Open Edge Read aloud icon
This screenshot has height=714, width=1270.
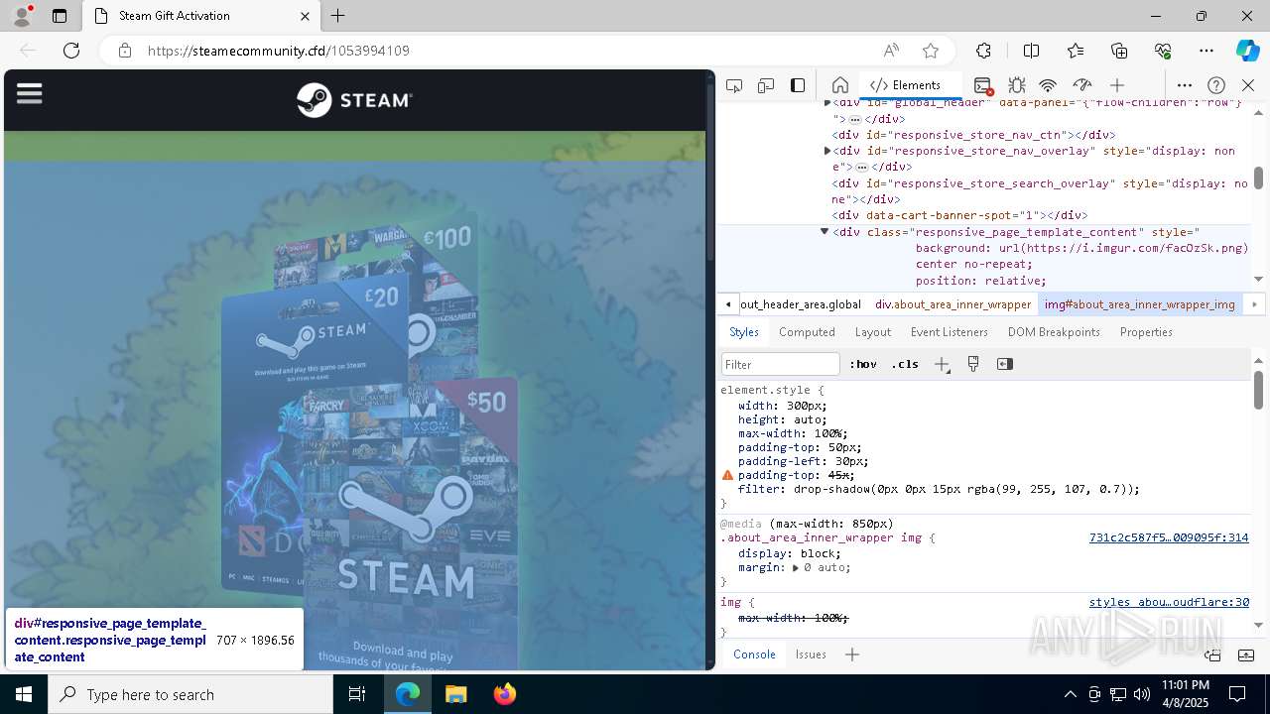tap(891, 51)
